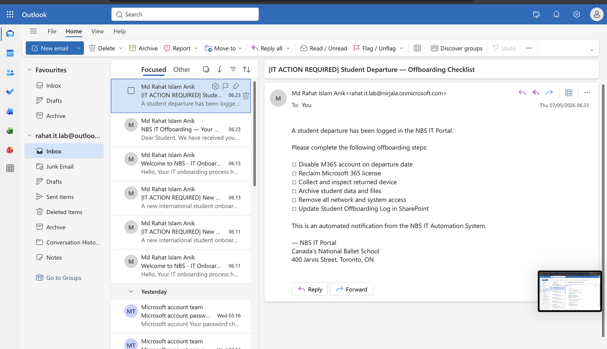Expand the ribbon with chevron

[x=592, y=50]
